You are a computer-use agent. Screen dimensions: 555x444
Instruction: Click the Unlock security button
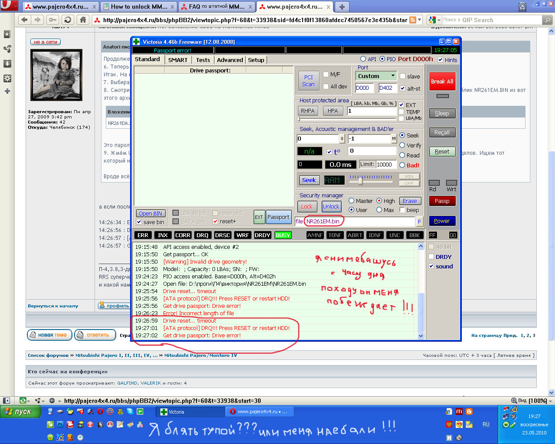pyautogui.click(x=331, y=207)
